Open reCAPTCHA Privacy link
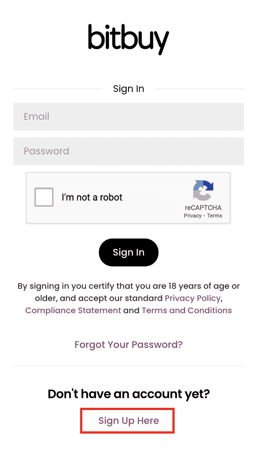 (x=193, y=216)
